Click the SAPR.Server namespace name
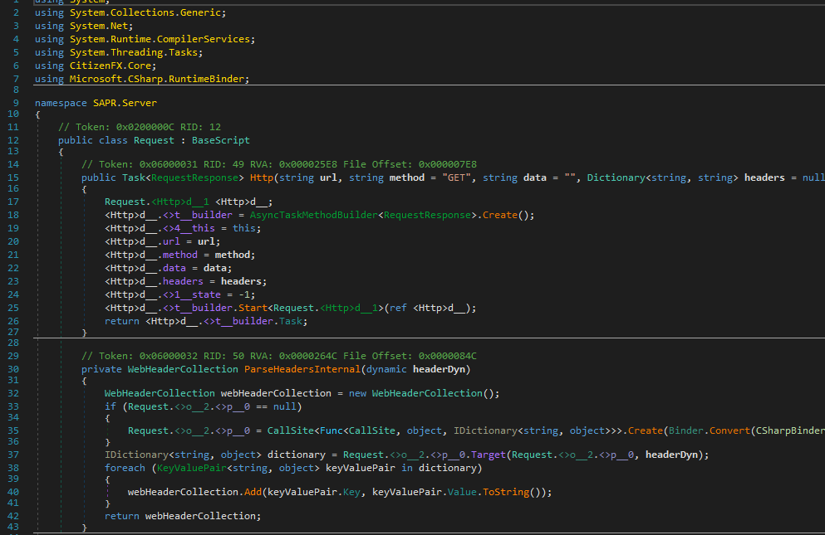 tap(124, 103)
